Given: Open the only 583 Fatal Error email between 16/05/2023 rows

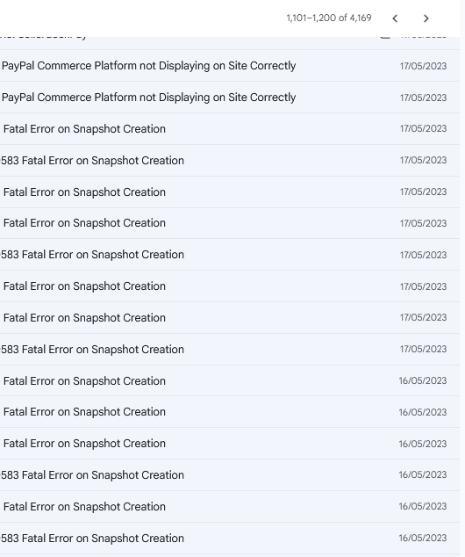Looking at the screenshot, I should click(230, 475).
